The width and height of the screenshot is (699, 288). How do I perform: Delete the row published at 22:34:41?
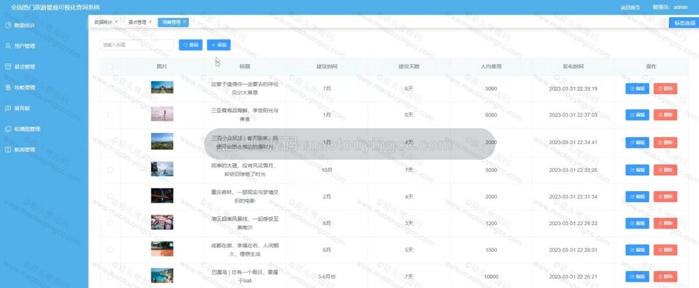tap(665, 143)
